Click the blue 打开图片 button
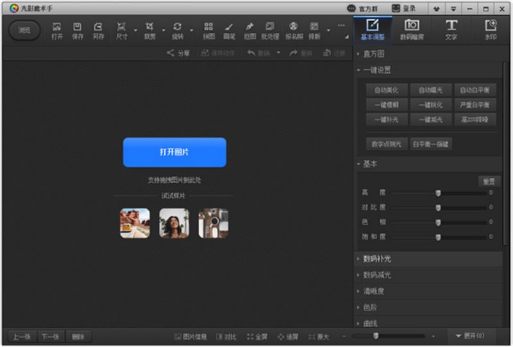 (x=174, y=152)
